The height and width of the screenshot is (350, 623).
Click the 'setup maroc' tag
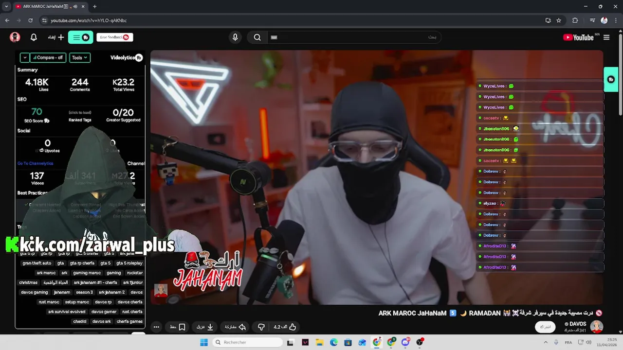77,302
